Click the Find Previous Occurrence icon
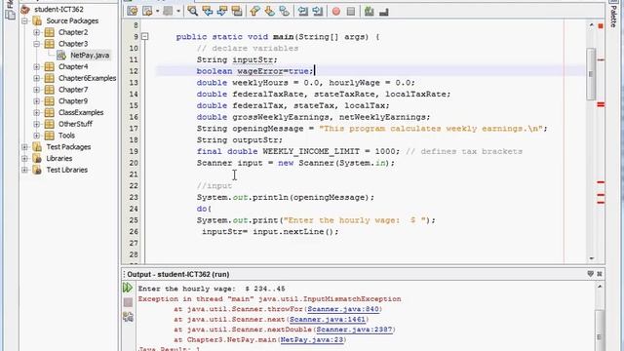The width and height of the screenshot is (624, 351). [x=208, y=11]
